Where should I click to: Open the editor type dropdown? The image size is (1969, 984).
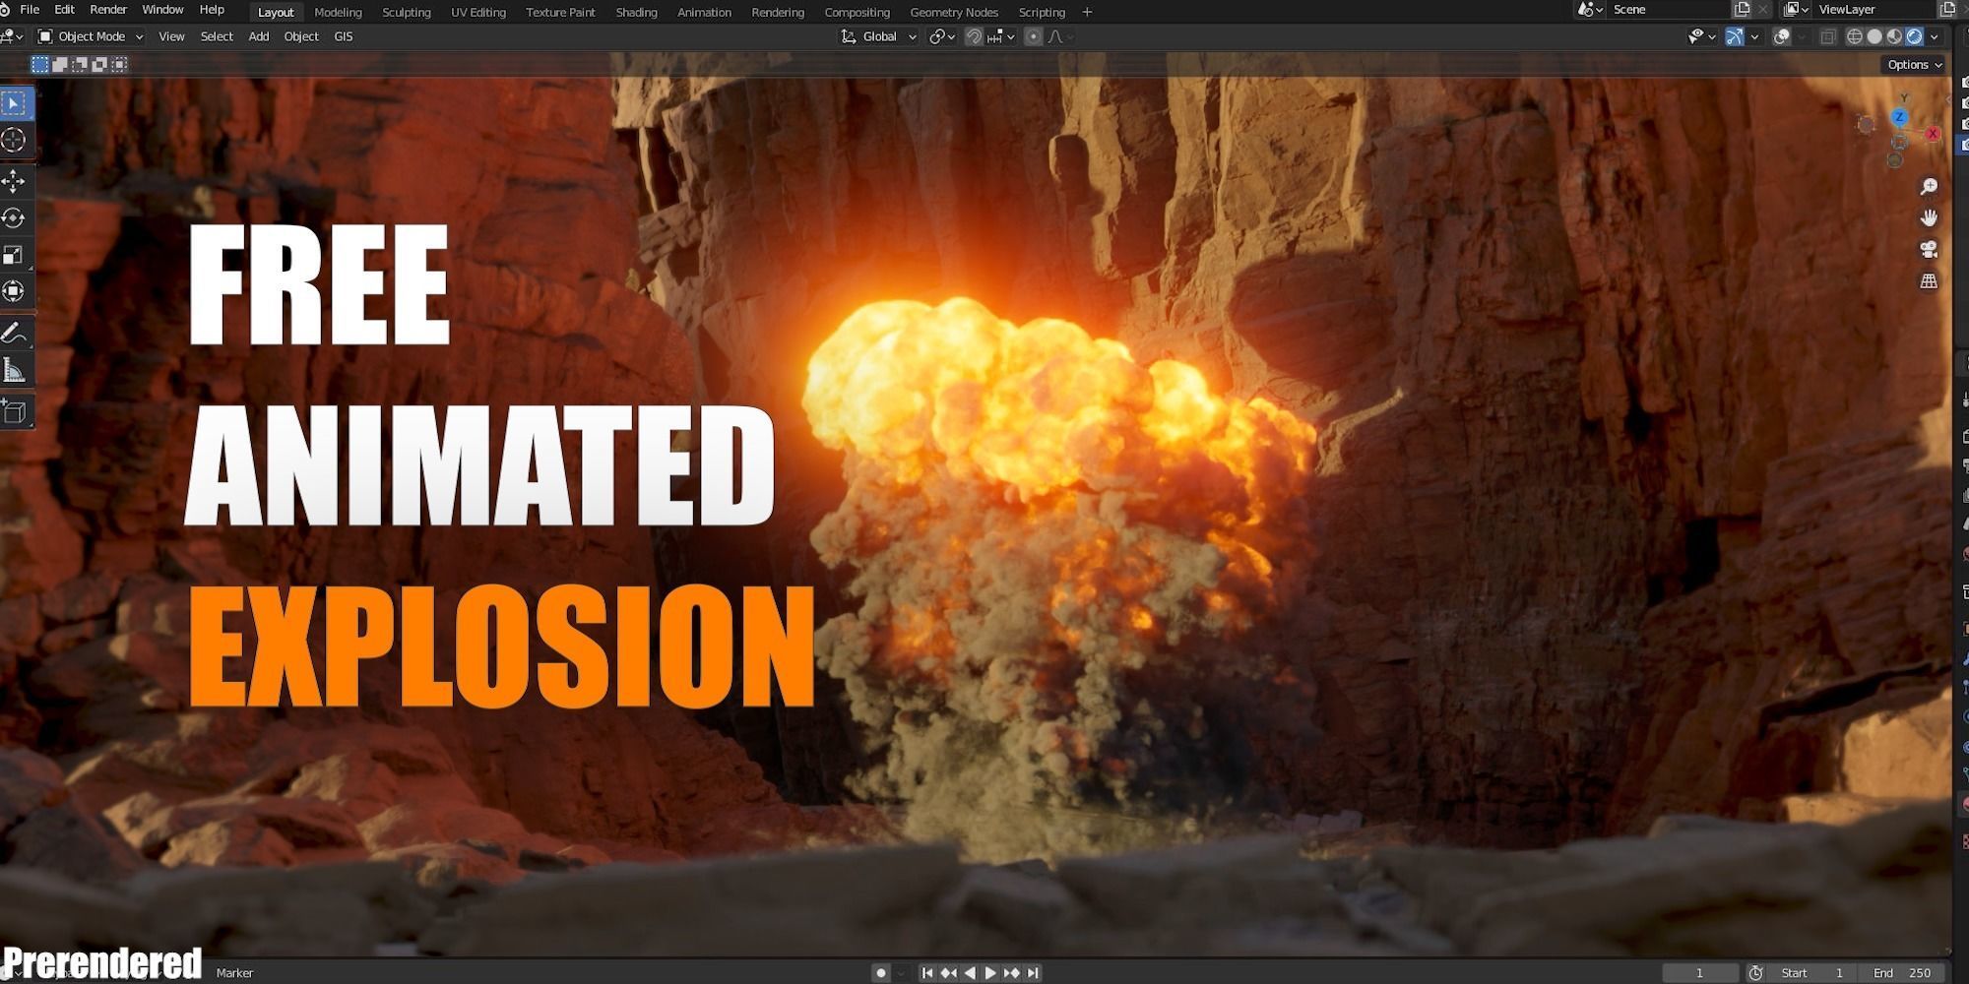pos(13,36)
